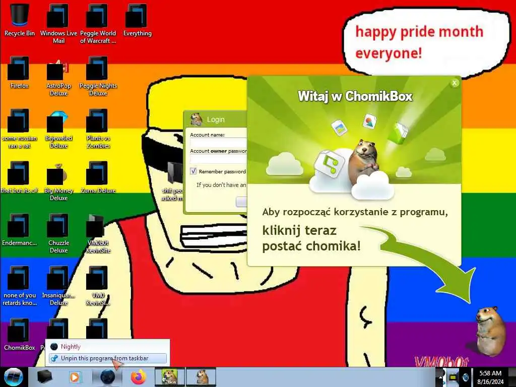Open Firefox from the taskbar
This screenshot has width=516, height=387.
(139, 377)
